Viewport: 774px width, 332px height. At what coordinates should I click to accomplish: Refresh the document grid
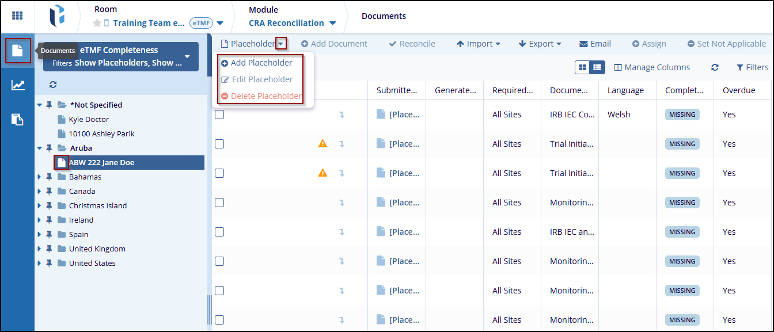coord(715,67)
